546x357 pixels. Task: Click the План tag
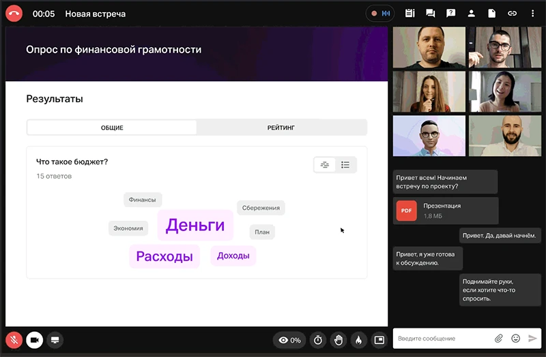262,232
